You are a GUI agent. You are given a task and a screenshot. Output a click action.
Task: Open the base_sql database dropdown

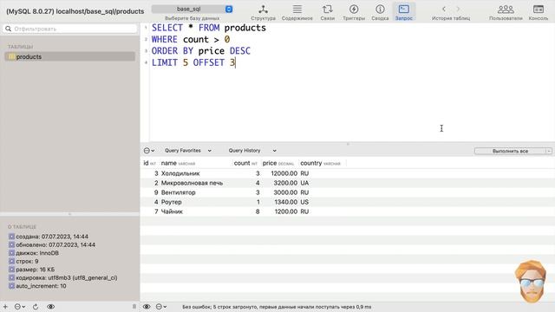[193, 9]
